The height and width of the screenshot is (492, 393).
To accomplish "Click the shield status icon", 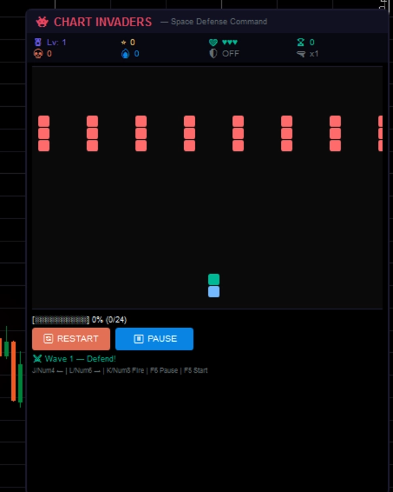I will pyautogui.click(x=213, y=54).
